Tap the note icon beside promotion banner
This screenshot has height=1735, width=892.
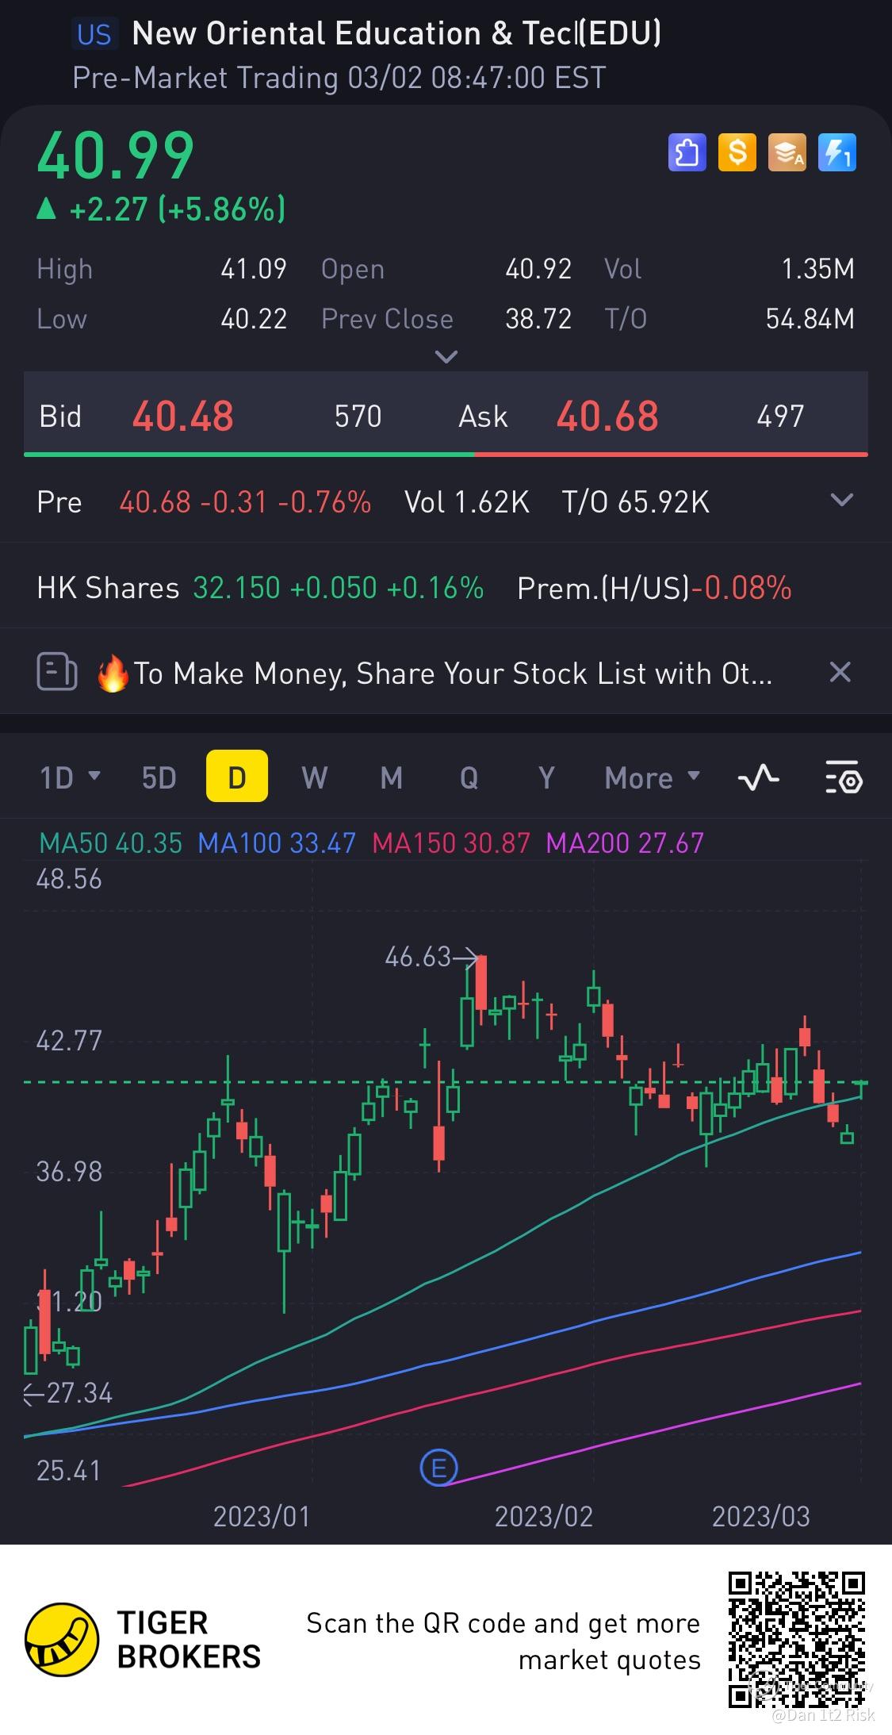[57, 673]
